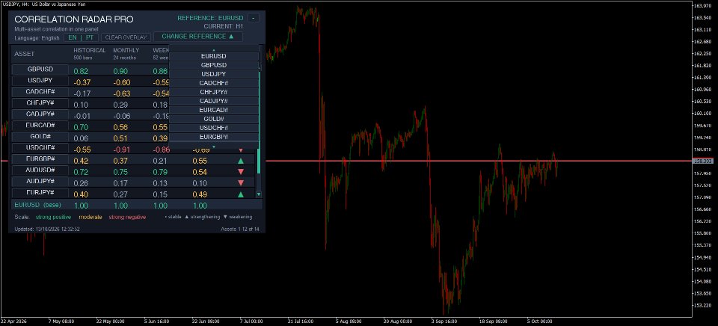Click the AUDJPY# historical value 0.26
This screenshot has width=718, height=326.
(x=81, y=183)
